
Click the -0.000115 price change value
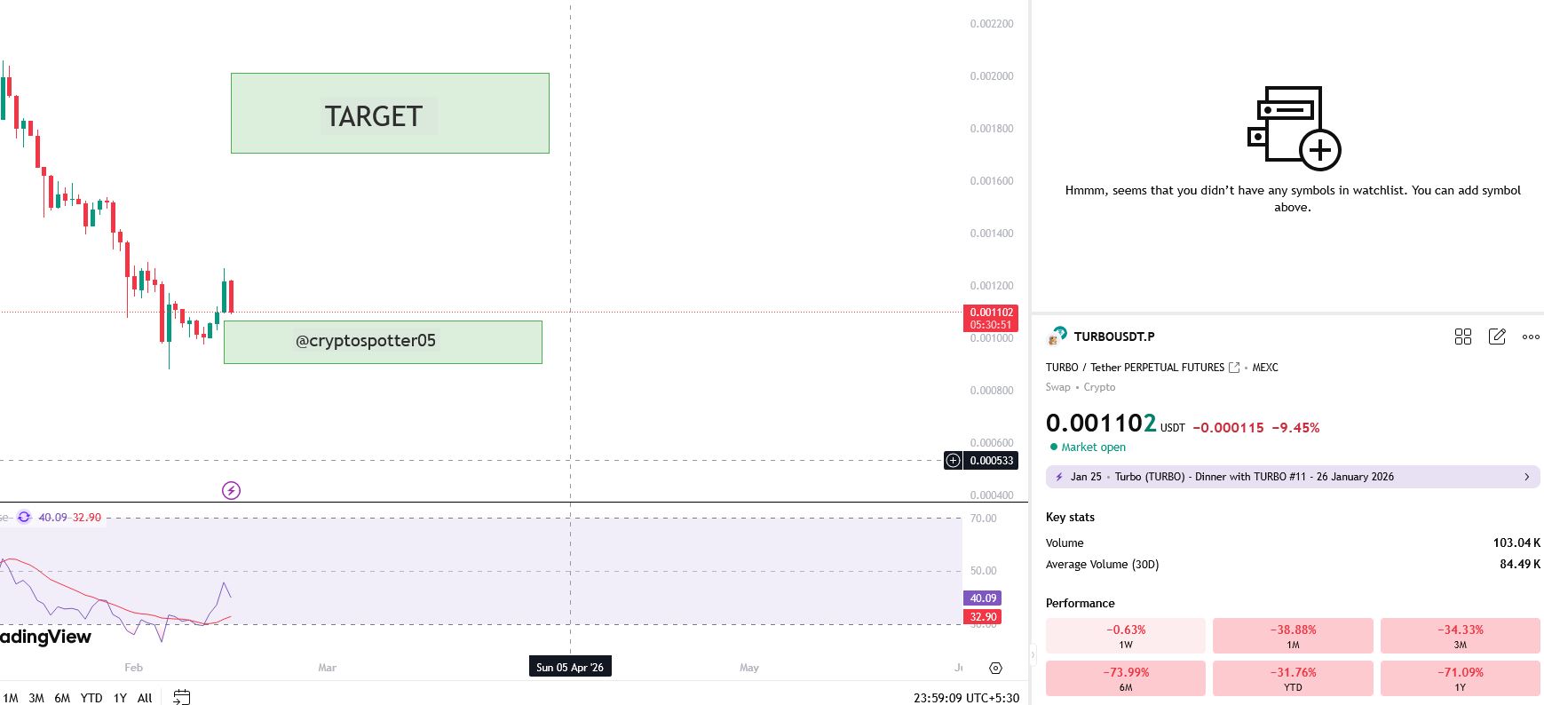click(x=1228, y=428)
